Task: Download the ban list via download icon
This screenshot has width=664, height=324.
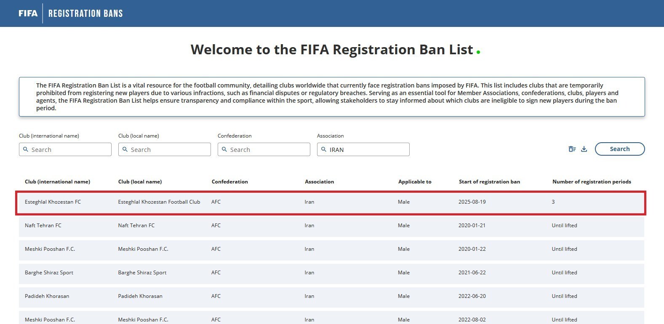Action: [x=584, y=149]
